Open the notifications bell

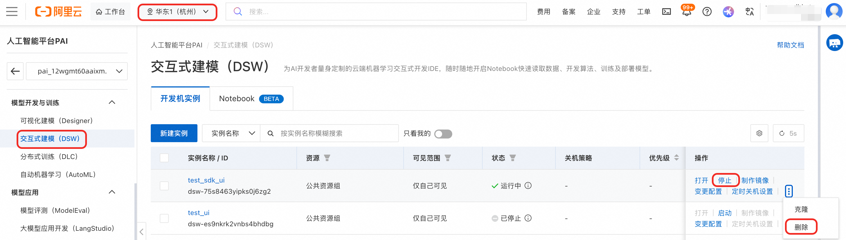click(x=686, y=12)
